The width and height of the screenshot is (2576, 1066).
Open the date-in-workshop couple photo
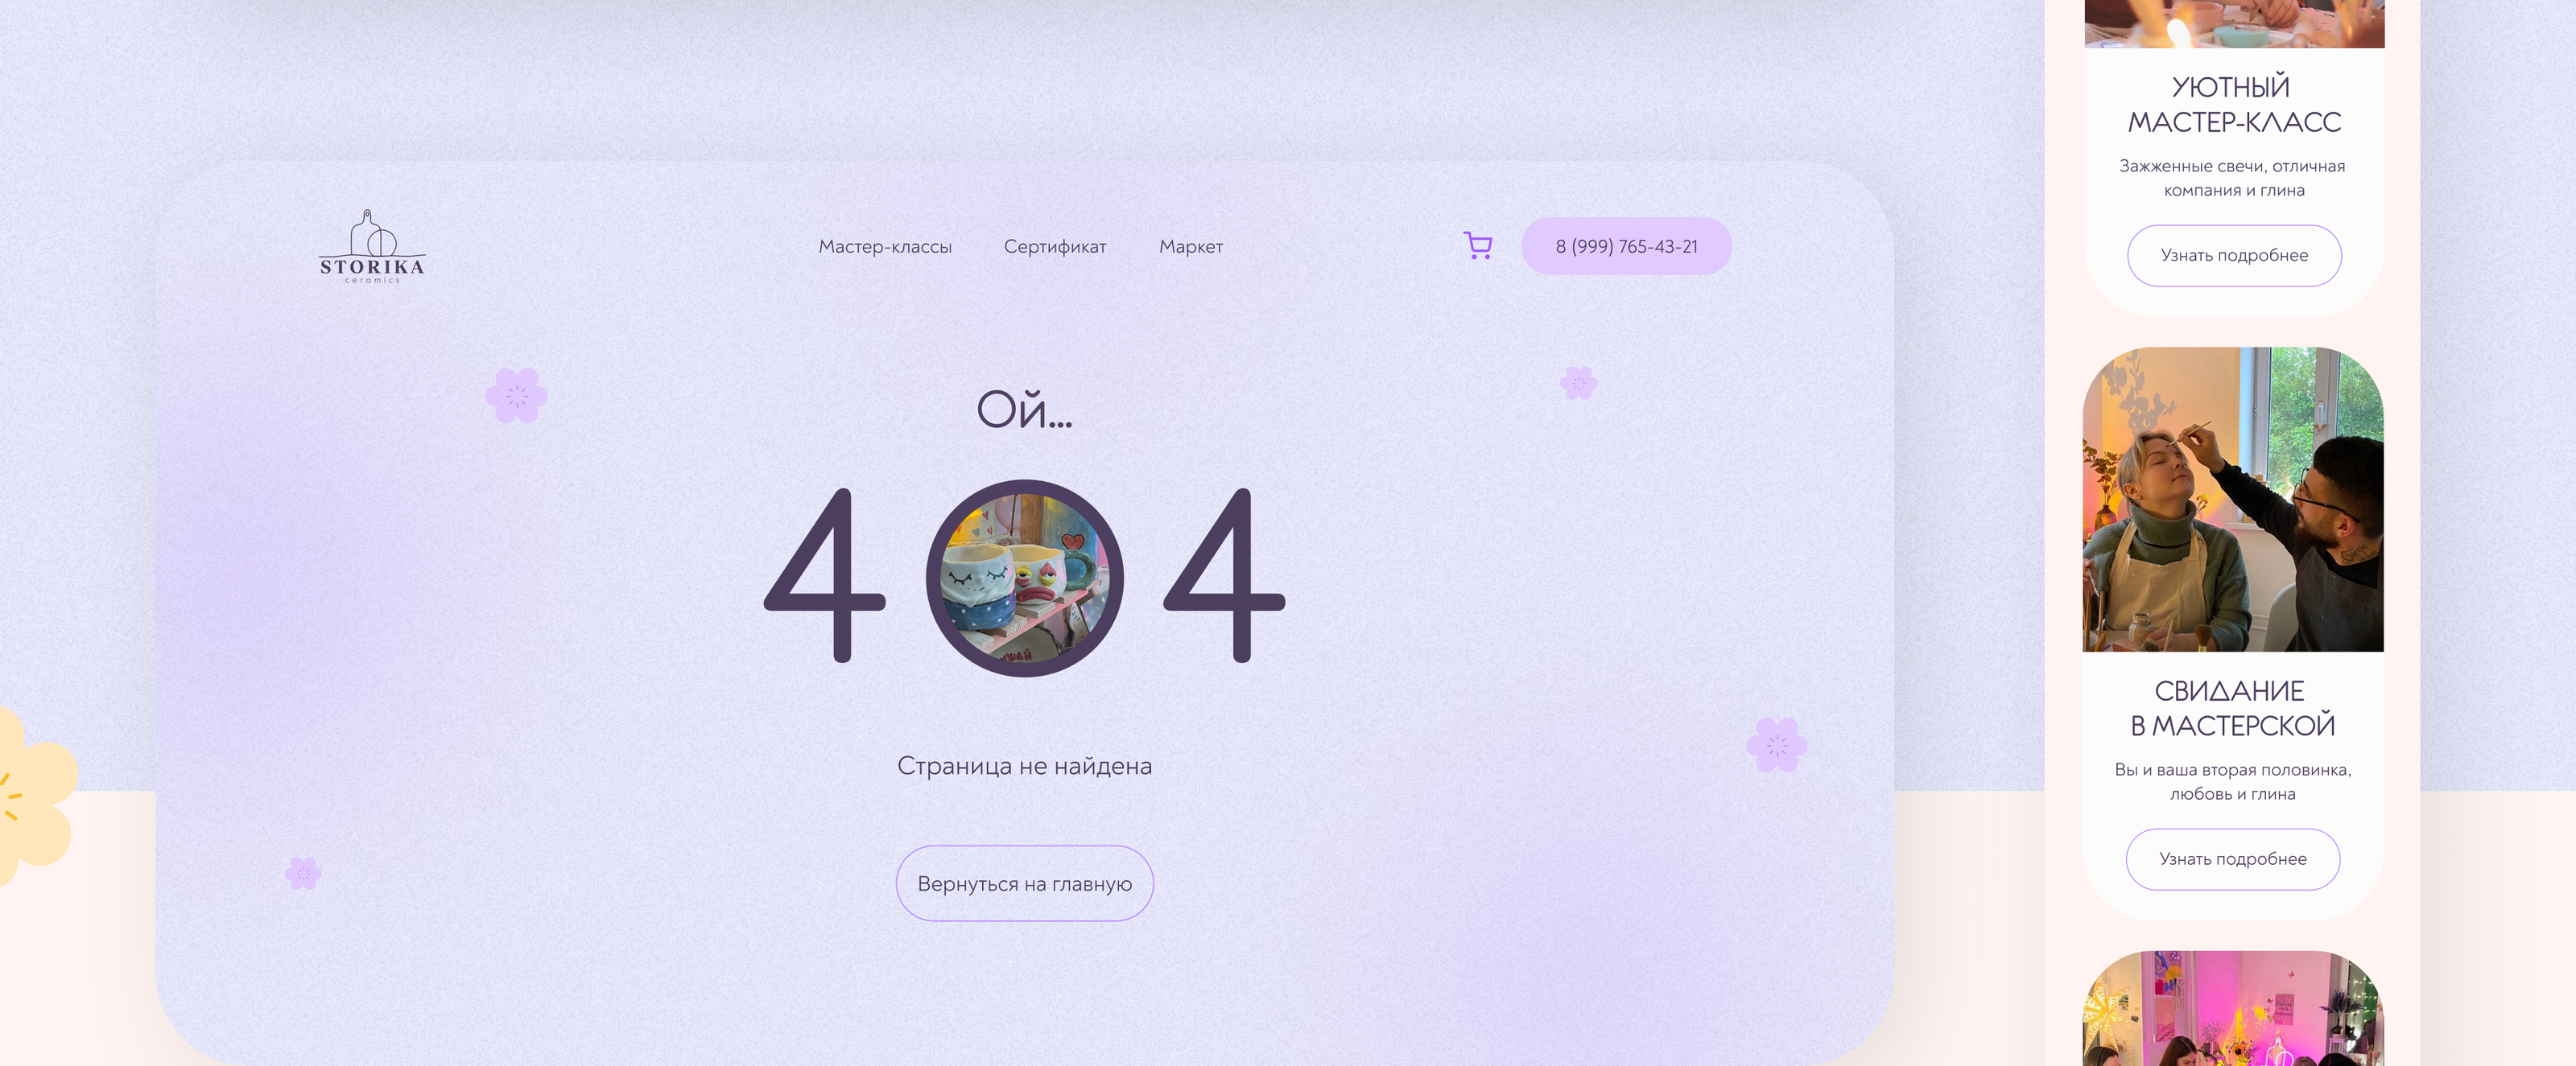tap(2233, 500)
